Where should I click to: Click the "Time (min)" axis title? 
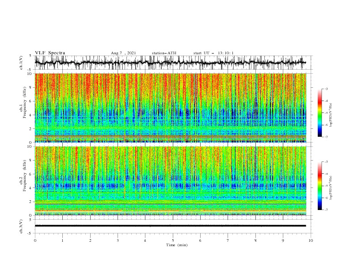(x=177, y=245)
